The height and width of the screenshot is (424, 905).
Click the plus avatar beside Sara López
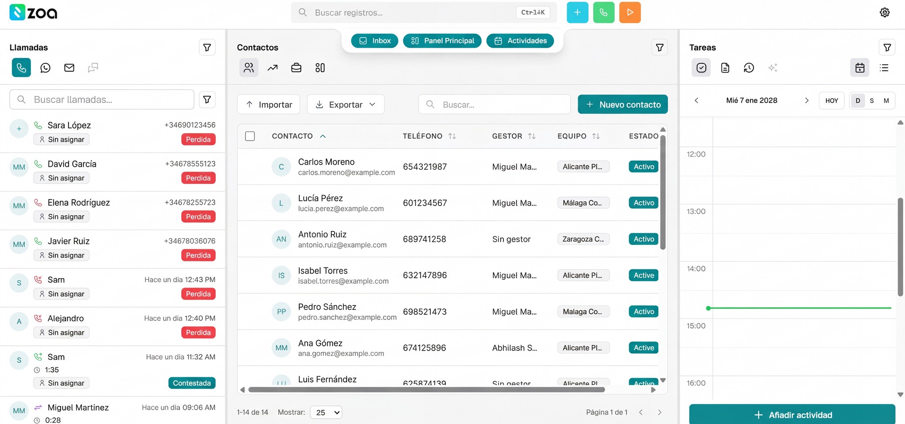pyautogui.click(x=19, y=129)
